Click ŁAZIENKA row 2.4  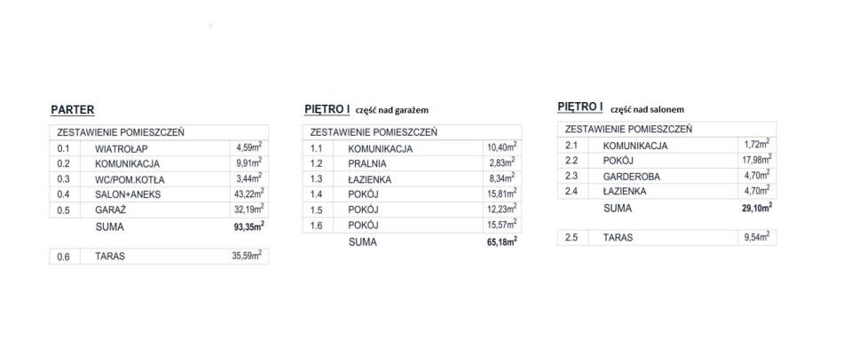(x=666, y=191)
